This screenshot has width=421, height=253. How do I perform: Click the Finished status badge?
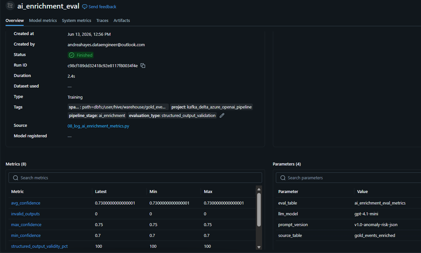[81, 55]
